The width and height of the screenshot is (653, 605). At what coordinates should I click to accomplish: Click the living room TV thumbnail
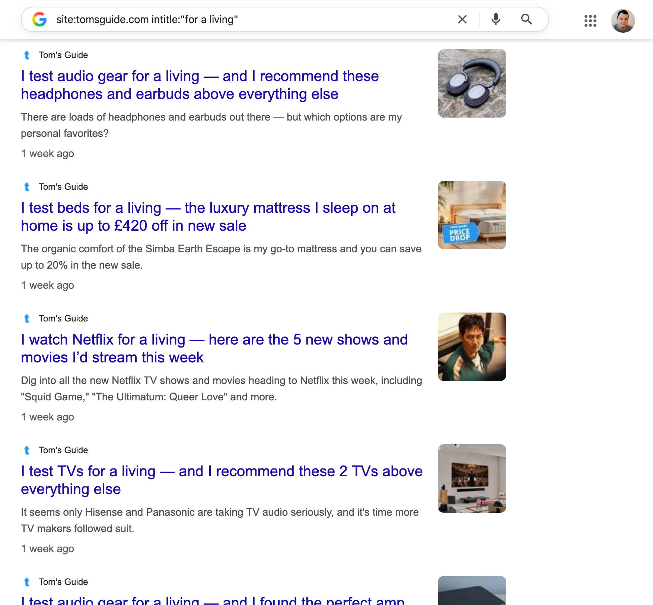point(472,478)
